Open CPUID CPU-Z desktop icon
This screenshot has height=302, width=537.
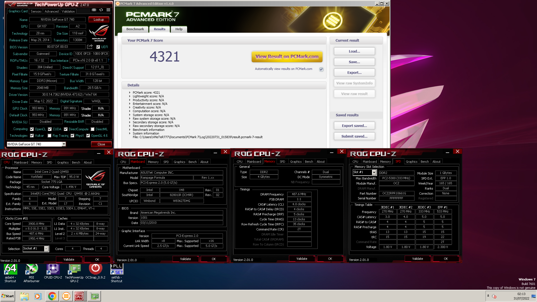point(53,272)
